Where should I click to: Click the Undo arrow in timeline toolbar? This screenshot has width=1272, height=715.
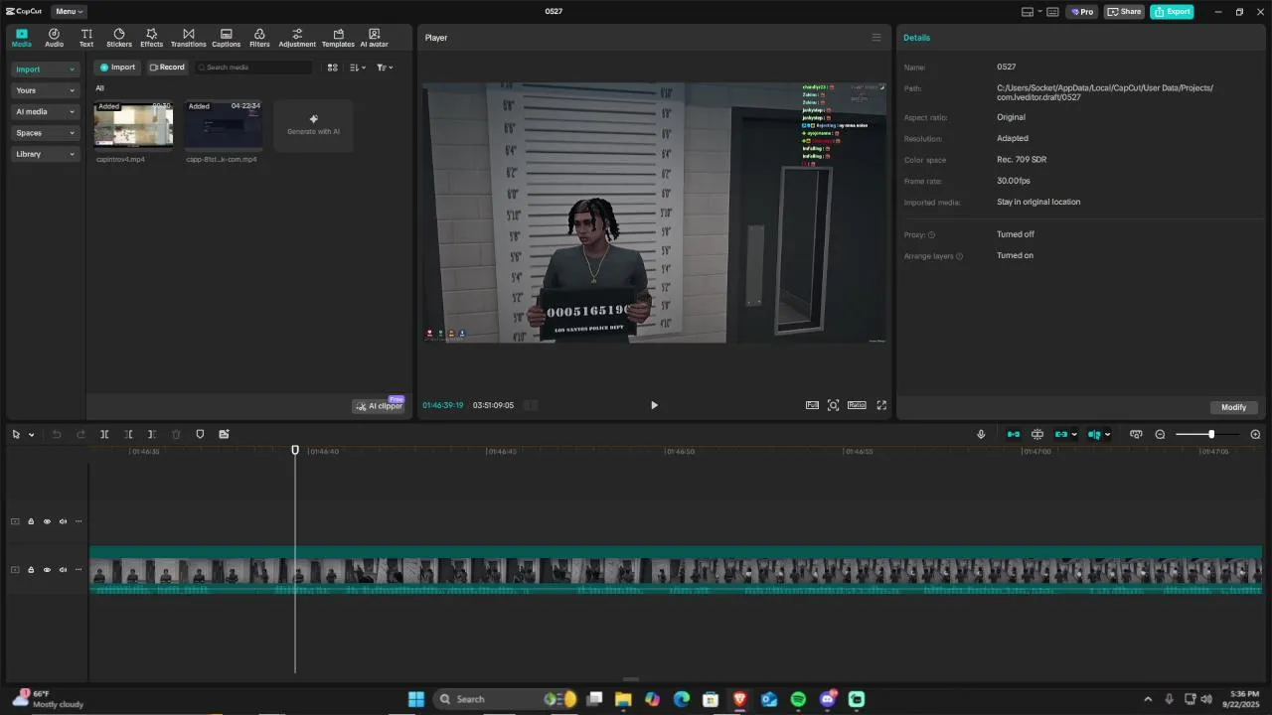[x=57, y=434]
